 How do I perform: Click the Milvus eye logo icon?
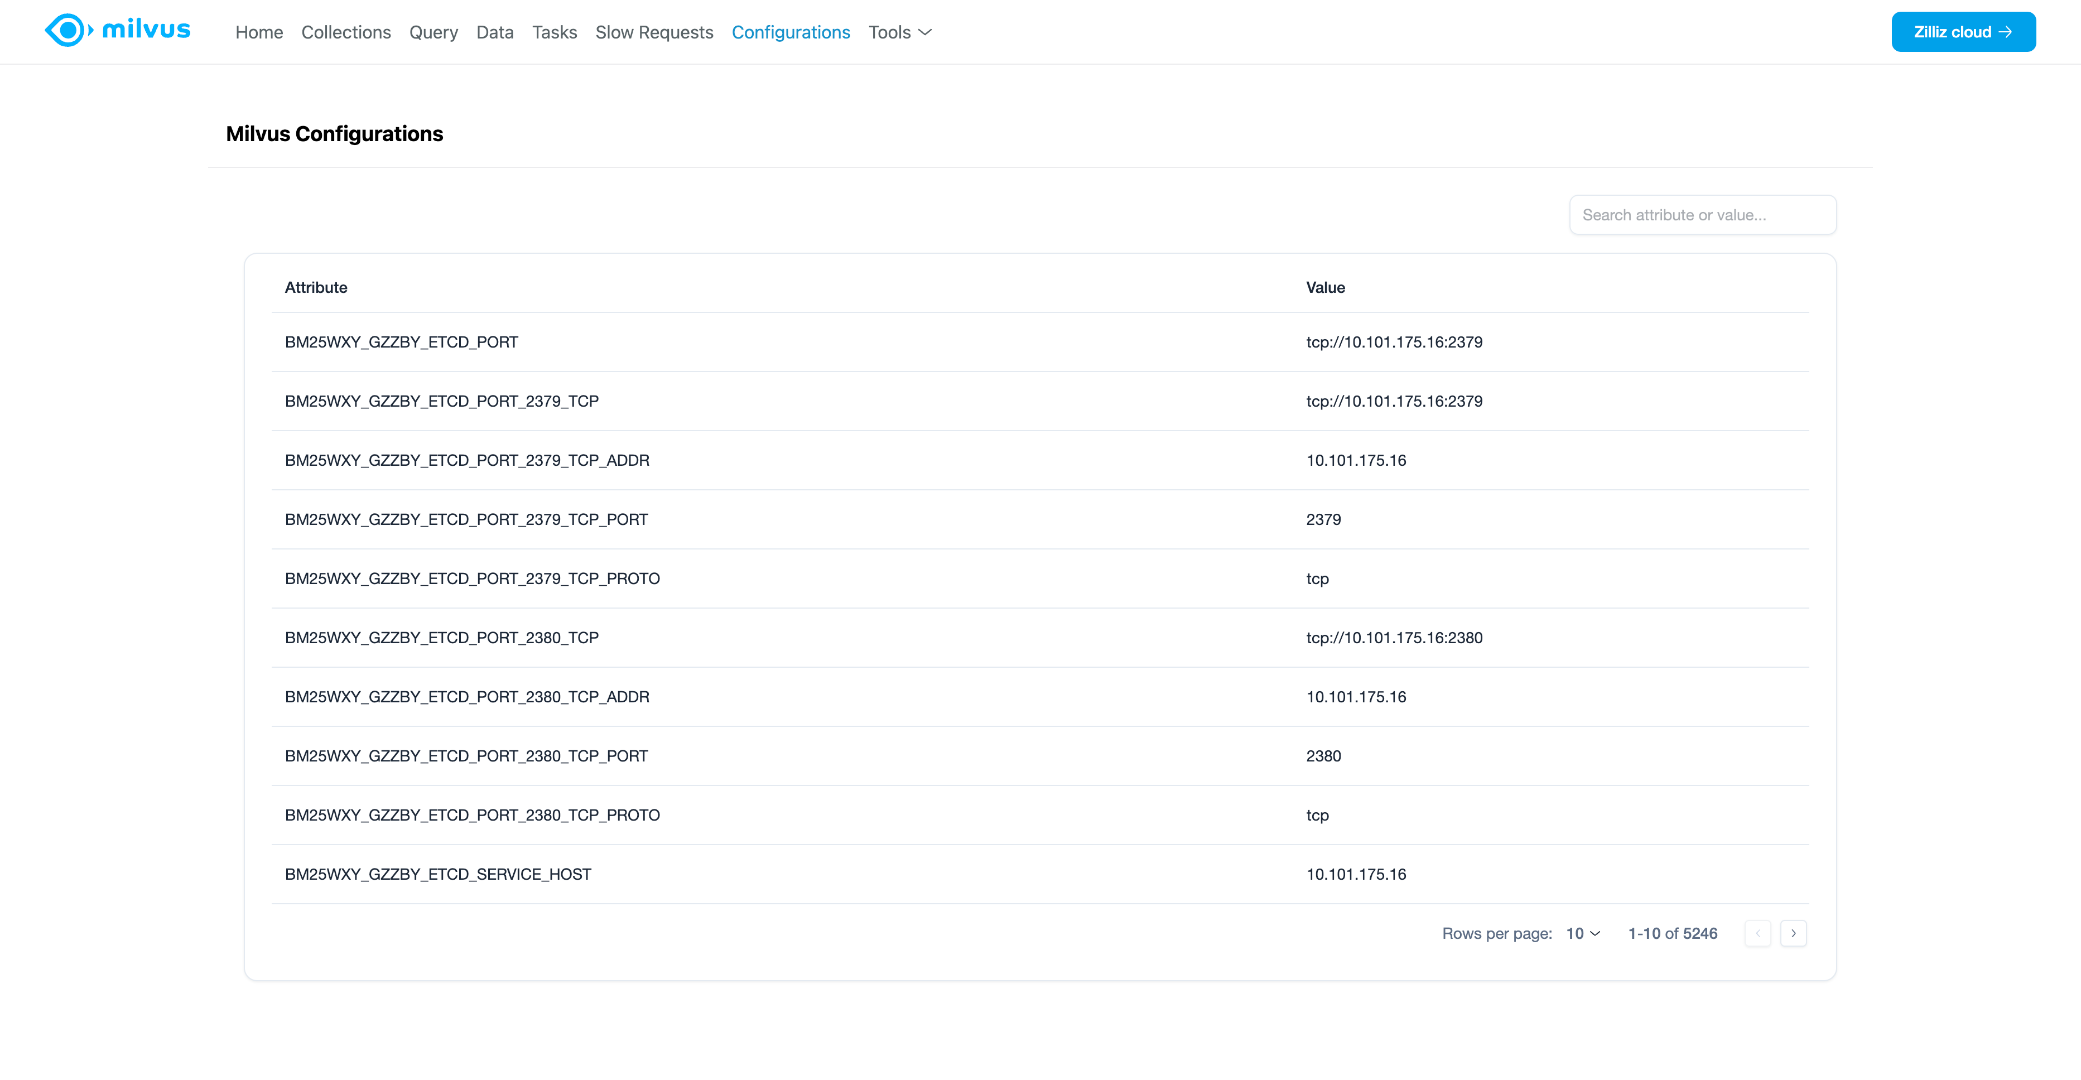67,31
